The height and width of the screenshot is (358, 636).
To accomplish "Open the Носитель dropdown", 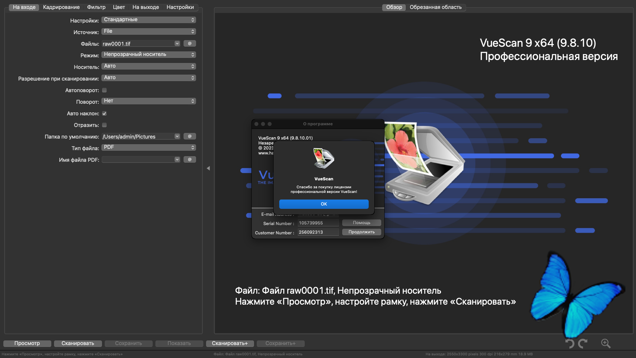I will click(149, 66).
